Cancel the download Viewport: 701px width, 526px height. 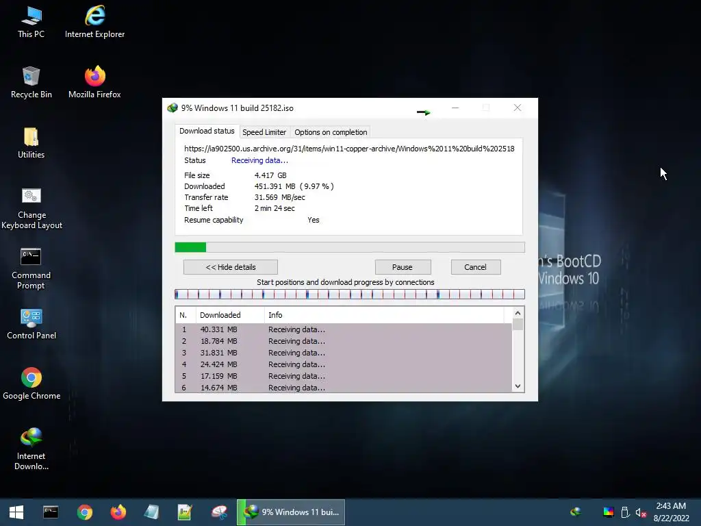click(476, 267)
